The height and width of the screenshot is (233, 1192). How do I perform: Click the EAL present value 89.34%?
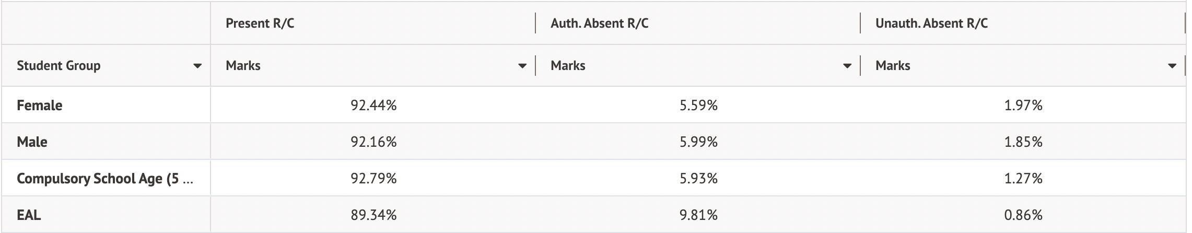tap(373, 215)
